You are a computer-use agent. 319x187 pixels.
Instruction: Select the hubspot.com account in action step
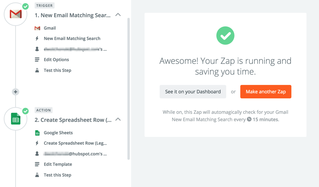pyautogui.click(x=75, y=154)
